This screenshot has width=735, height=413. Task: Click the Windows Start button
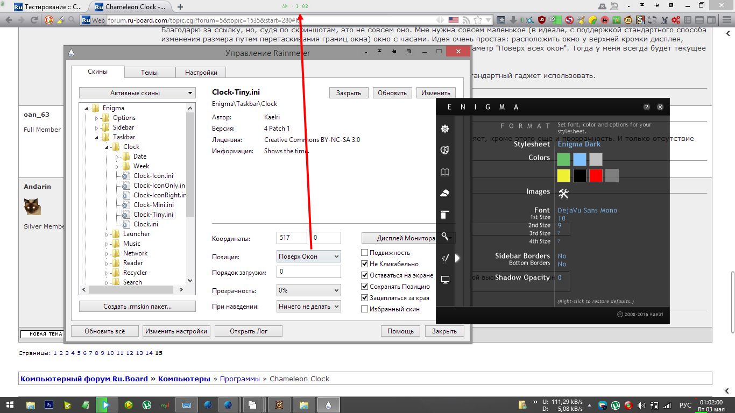10,404
